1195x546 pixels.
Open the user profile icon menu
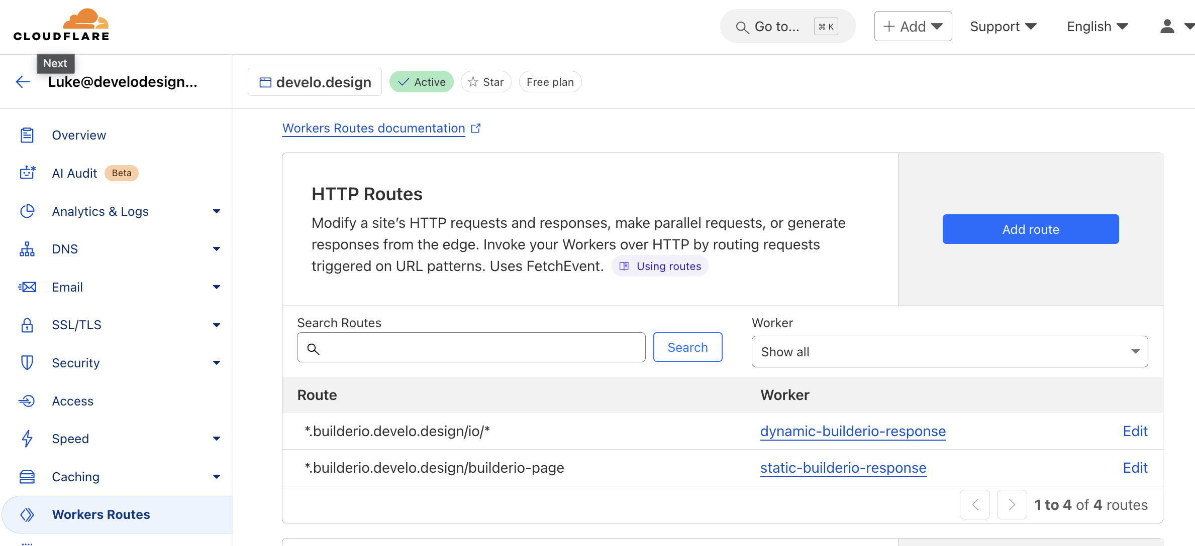[x=1167, y=26]
